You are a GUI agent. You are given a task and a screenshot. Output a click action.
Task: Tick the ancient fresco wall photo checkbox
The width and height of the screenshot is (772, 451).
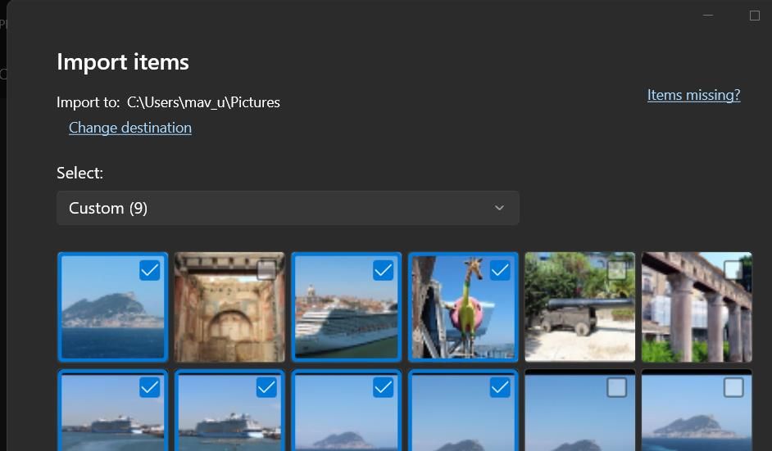pos(266,270)
